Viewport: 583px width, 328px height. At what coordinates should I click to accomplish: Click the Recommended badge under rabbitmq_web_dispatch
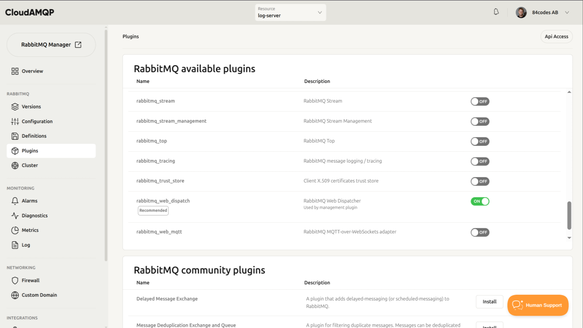click(153, 210)
